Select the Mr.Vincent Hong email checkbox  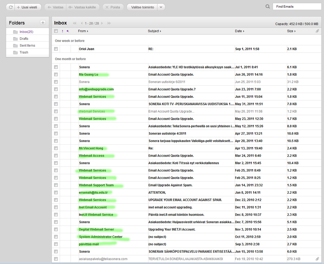click(x=56, y=148)
